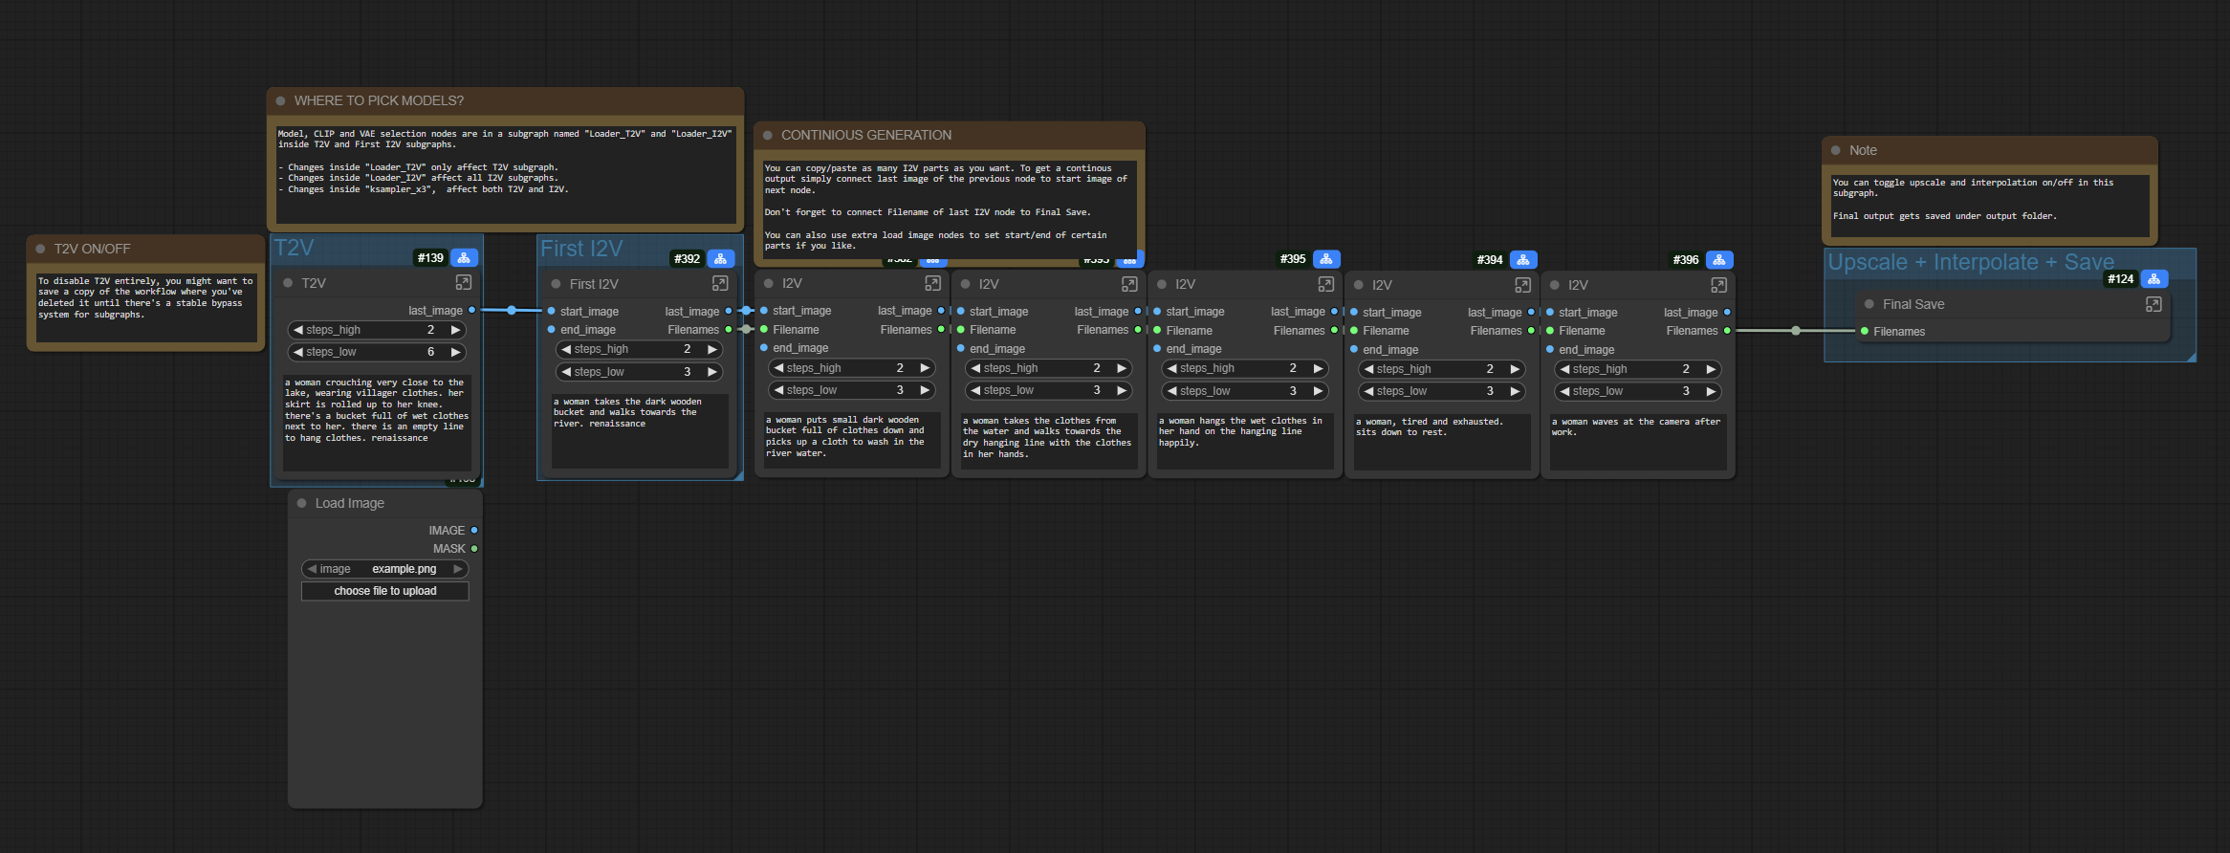This screenshot has width=2230, height=853.
Task: Click the blue subgraph badge beside #396
Action: click(1718, 260)
